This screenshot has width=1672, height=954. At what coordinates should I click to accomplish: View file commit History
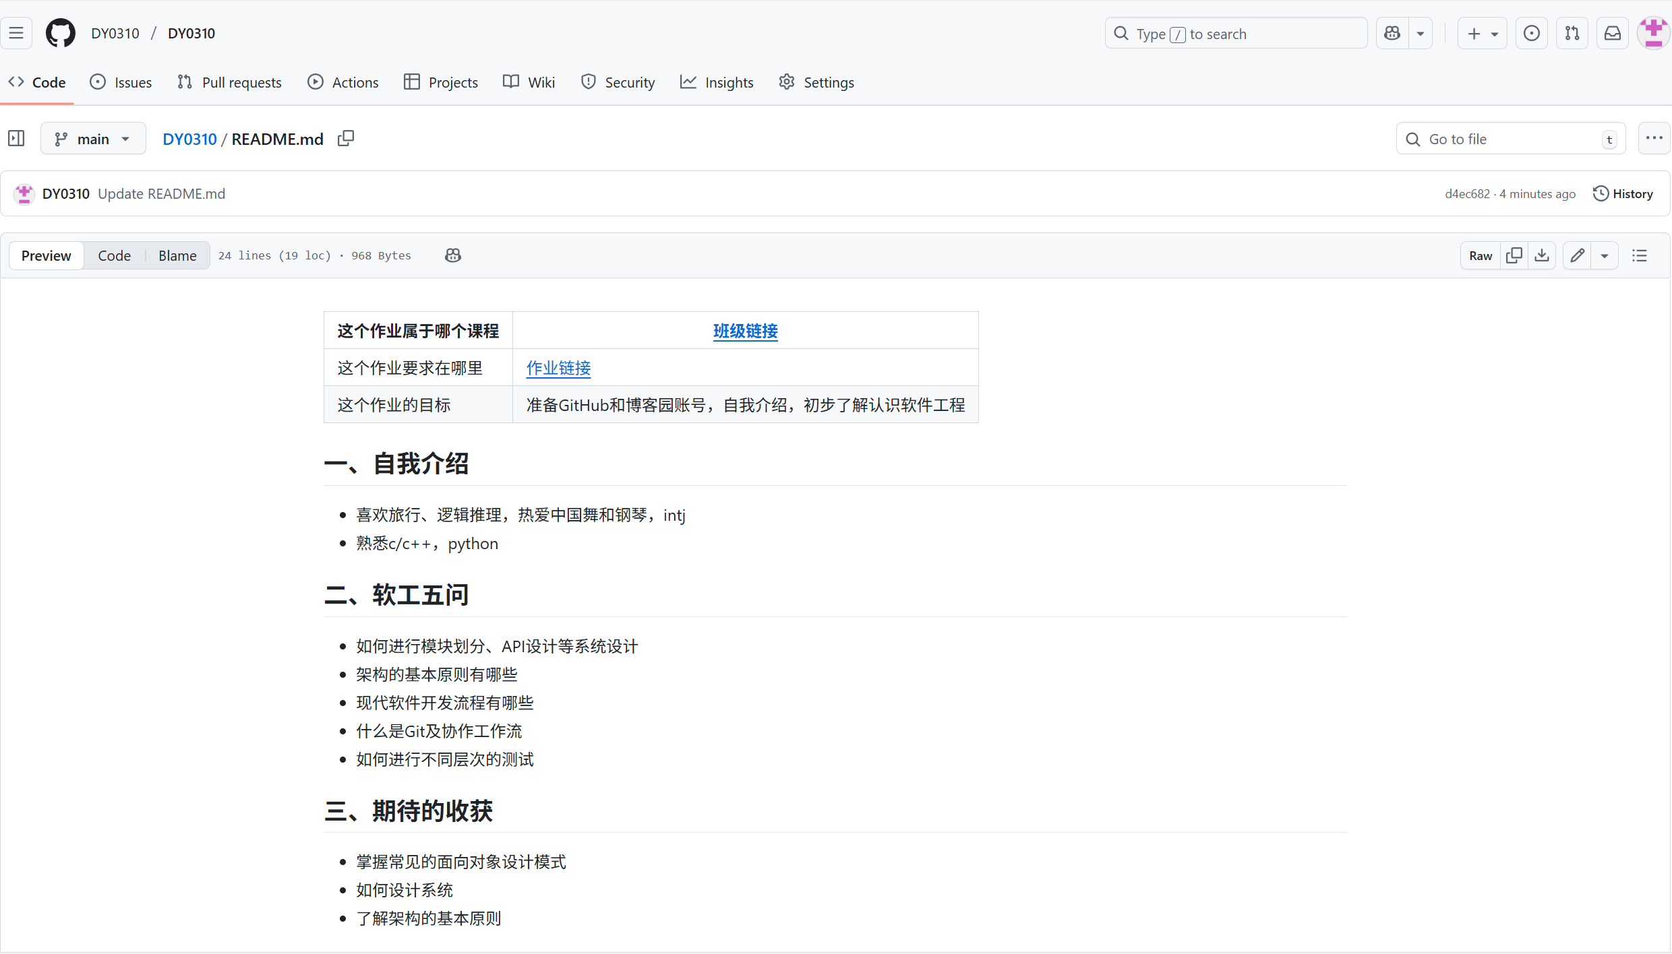[x=1623, y=194]
